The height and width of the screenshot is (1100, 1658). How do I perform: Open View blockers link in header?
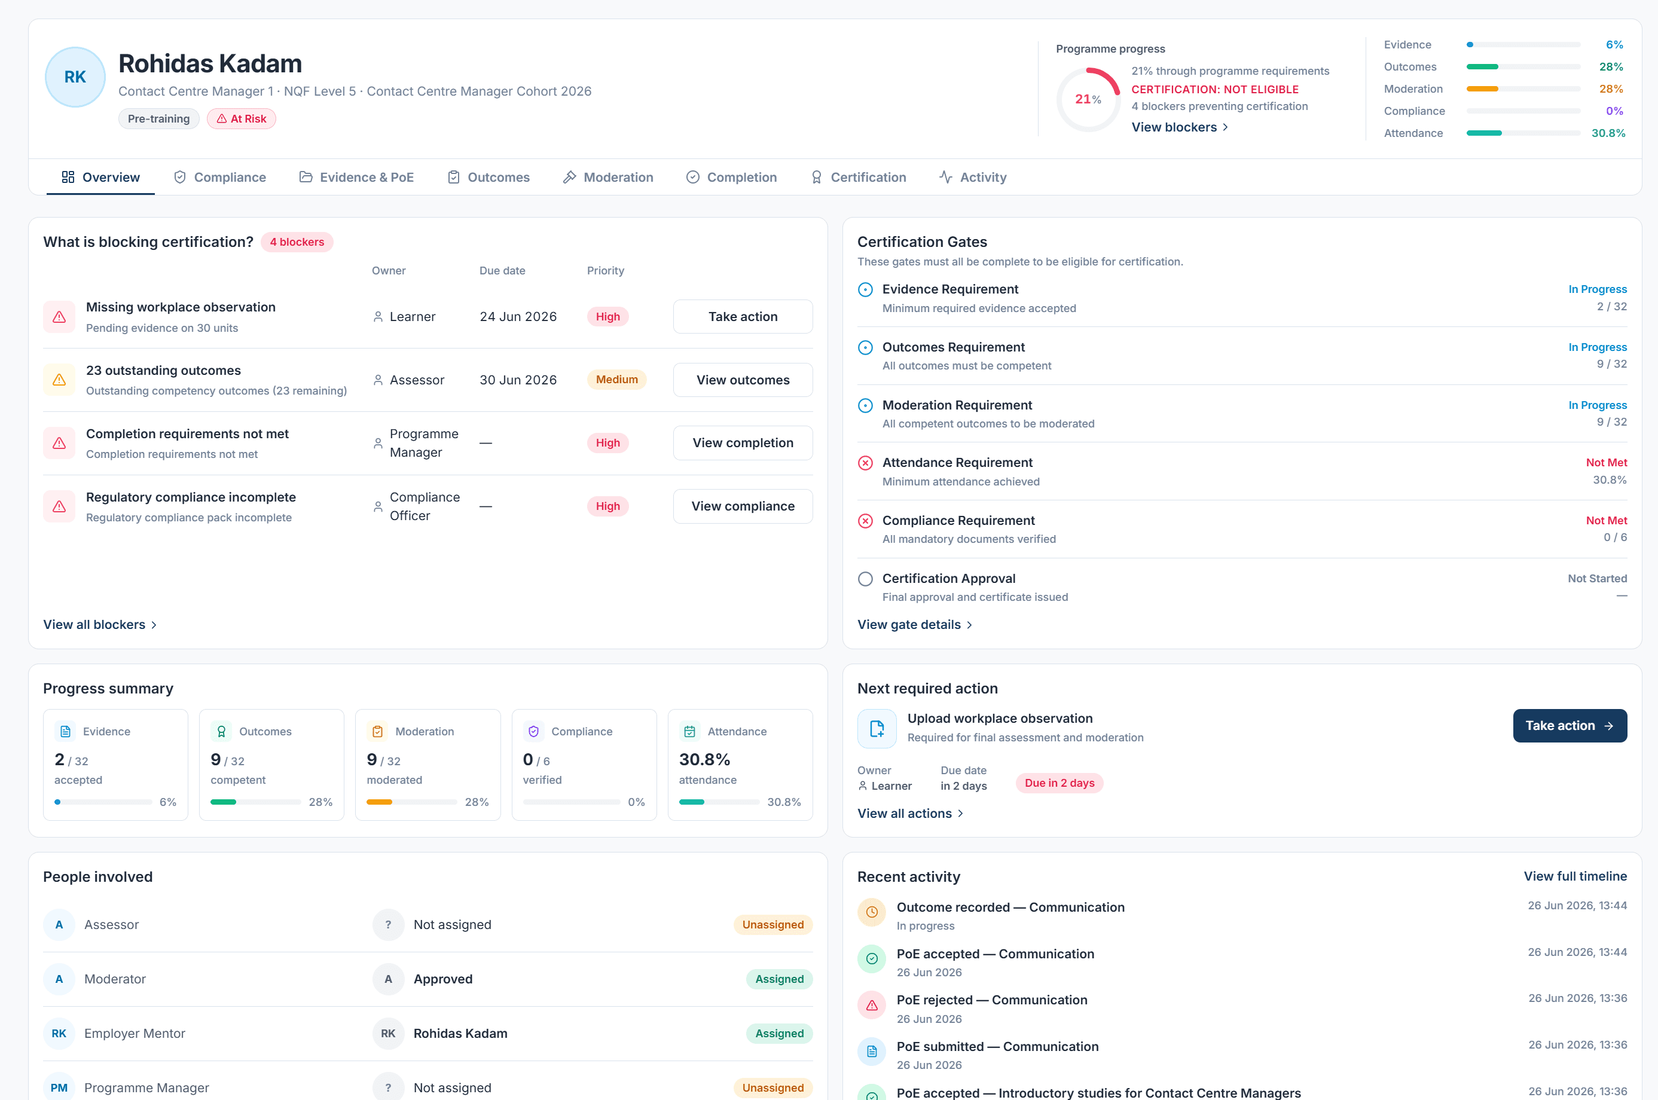click(1180, 127)
